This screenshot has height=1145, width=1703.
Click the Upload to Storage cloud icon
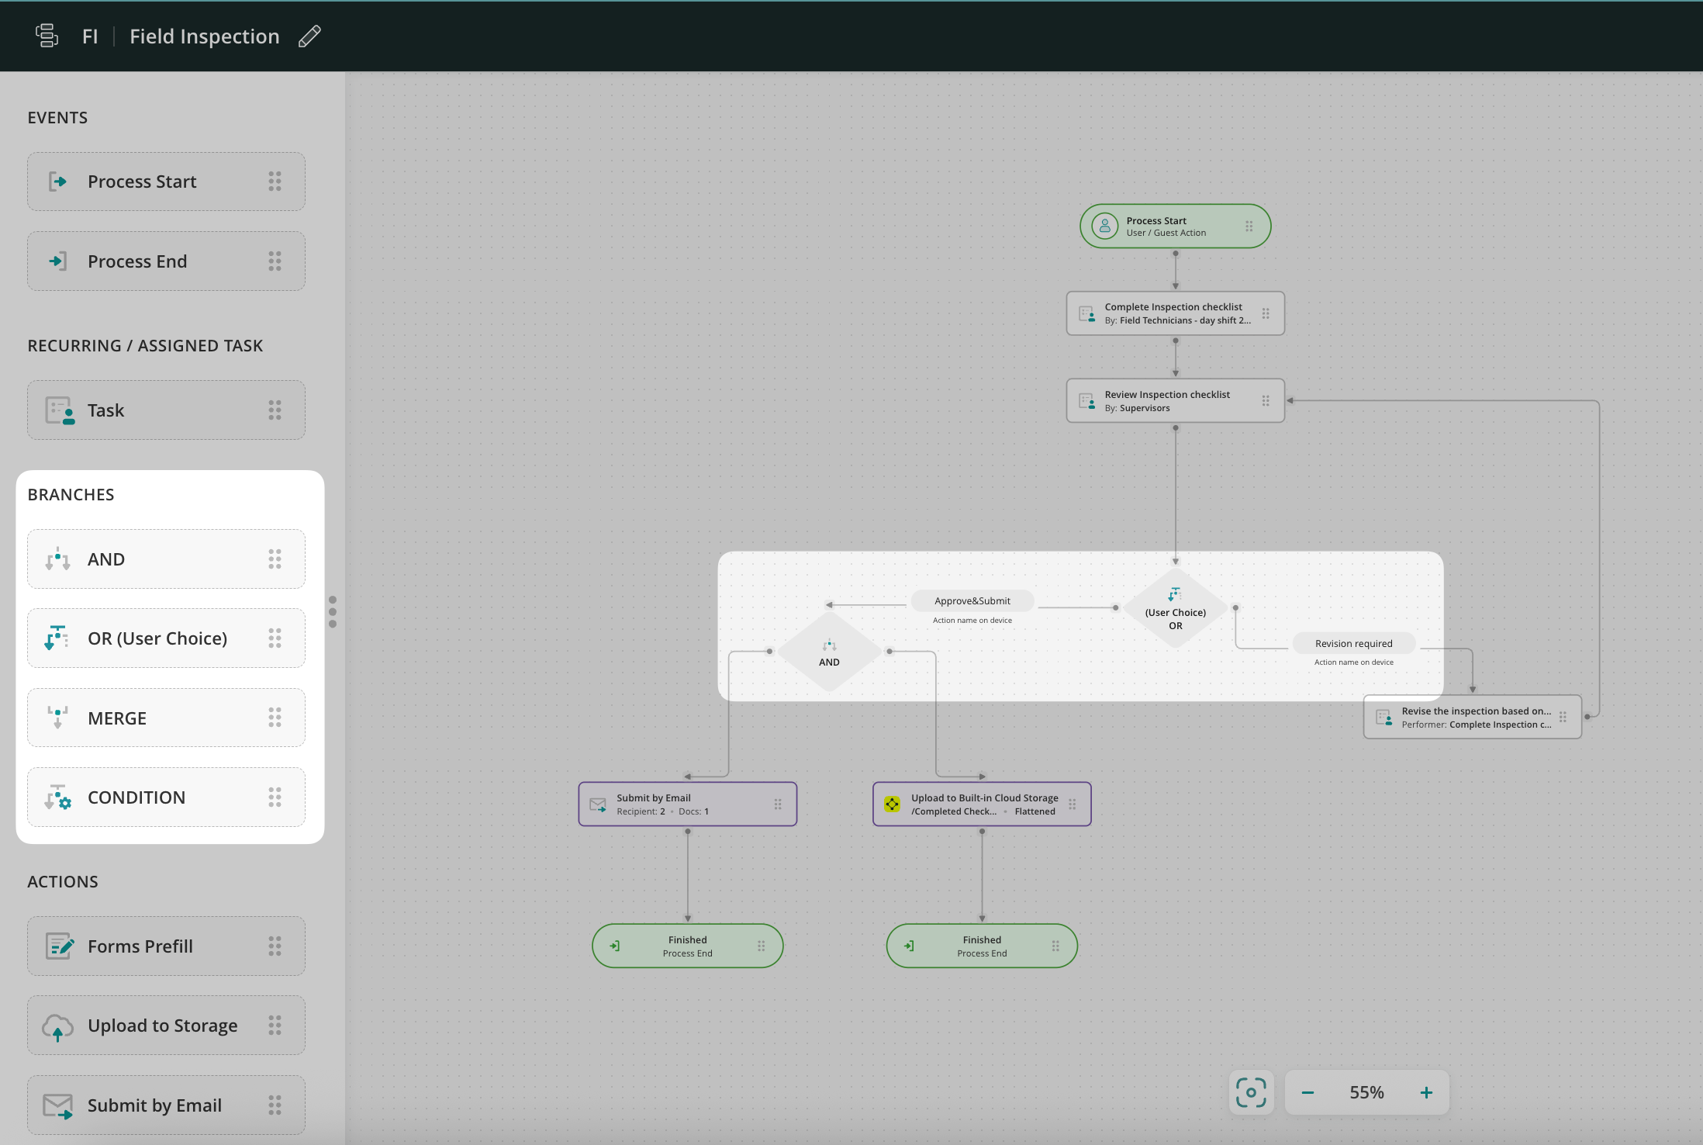click(57, 1026)
